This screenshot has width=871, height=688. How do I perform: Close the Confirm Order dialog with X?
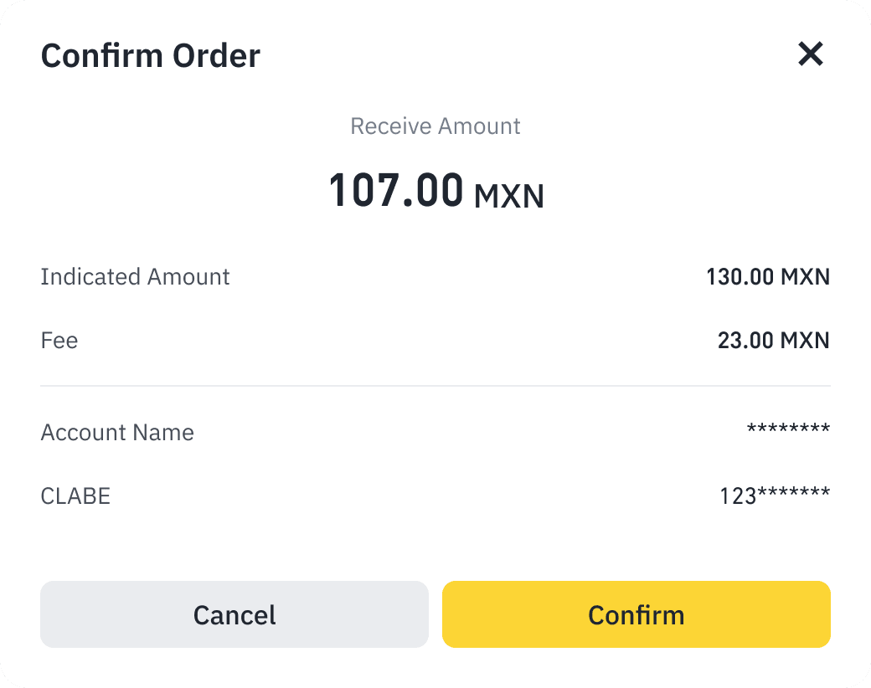810,54
